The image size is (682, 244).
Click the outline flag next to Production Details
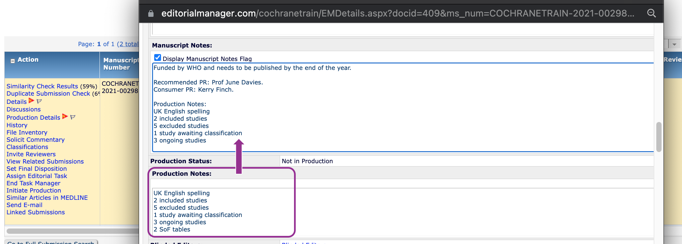click(x=73, y=117)
